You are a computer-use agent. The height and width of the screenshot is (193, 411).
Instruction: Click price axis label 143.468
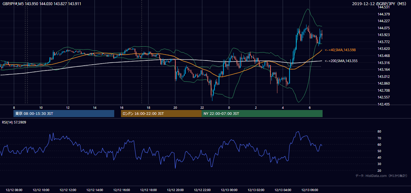pos(384,56)
